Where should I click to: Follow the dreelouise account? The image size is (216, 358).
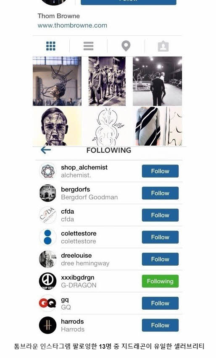pos(160,259)
